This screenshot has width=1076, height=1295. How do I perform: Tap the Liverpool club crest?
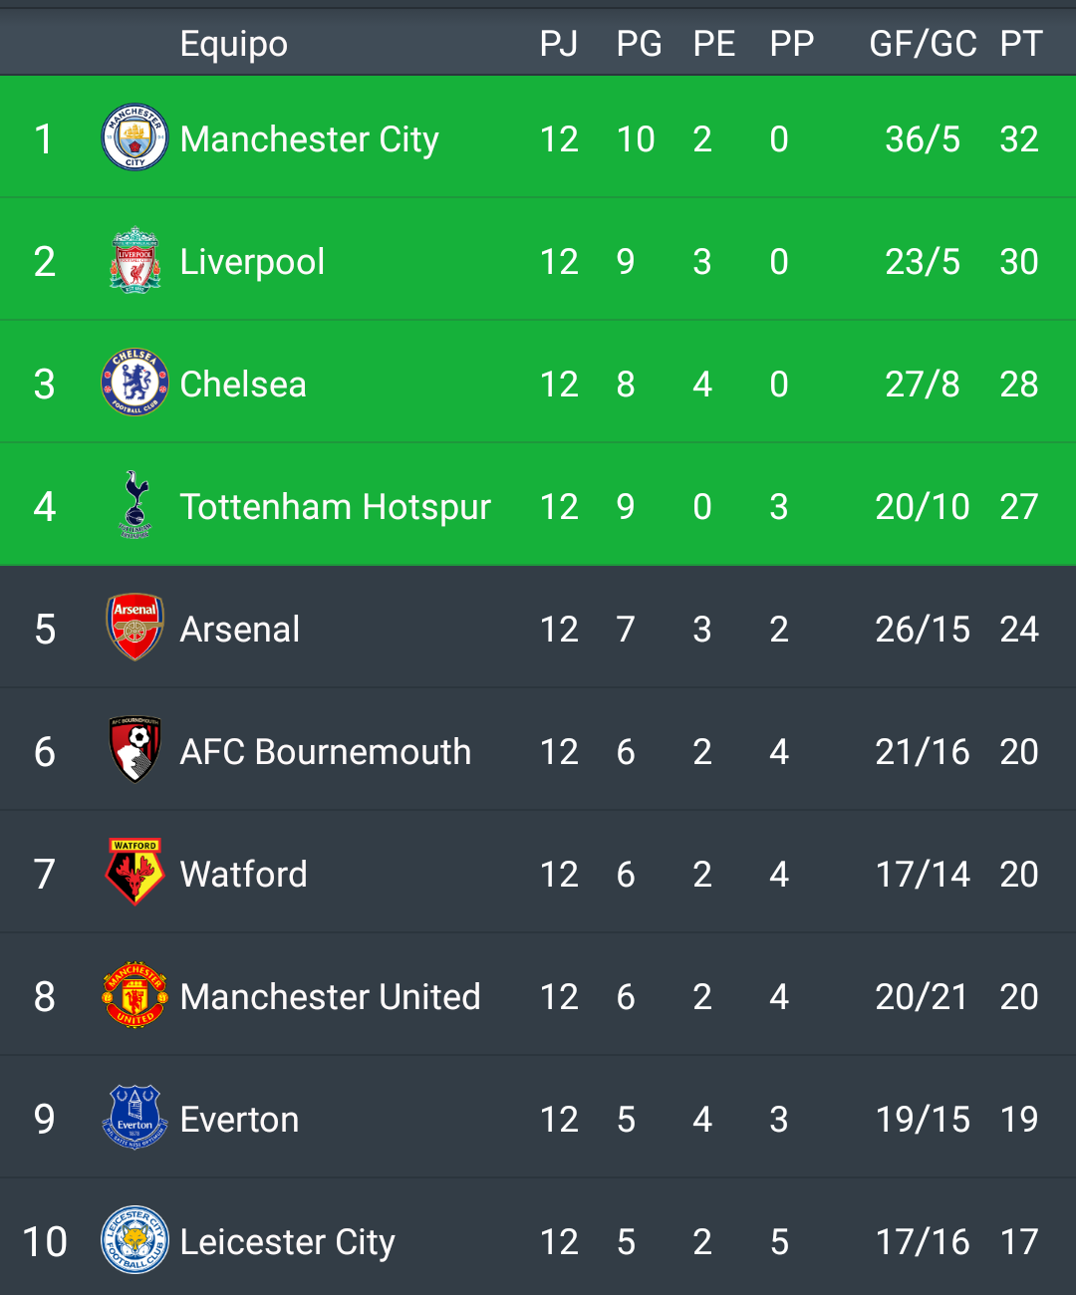pos(134,260)
